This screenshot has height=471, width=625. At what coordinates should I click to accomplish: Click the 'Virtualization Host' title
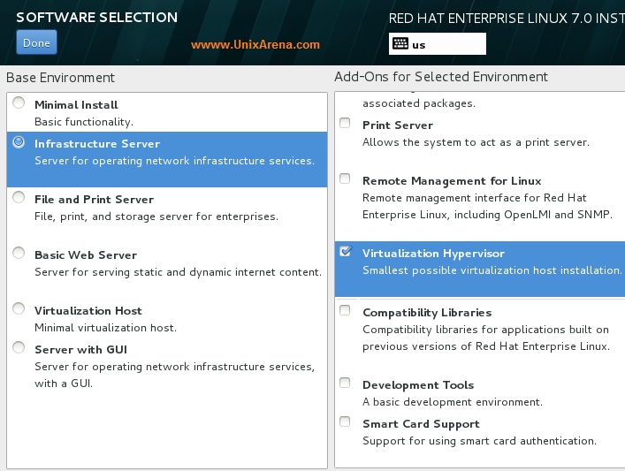88,310
